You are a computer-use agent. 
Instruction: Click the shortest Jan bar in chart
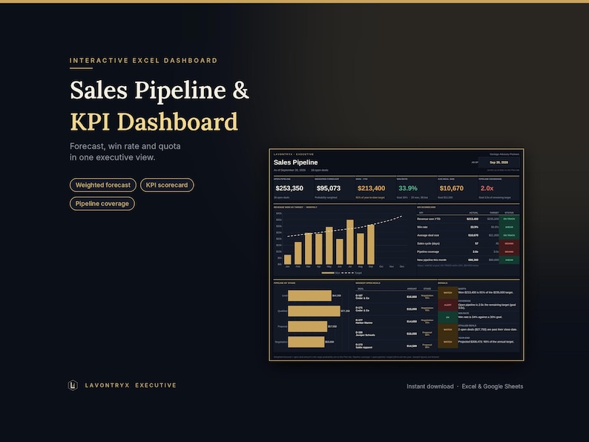click(288, 260)
